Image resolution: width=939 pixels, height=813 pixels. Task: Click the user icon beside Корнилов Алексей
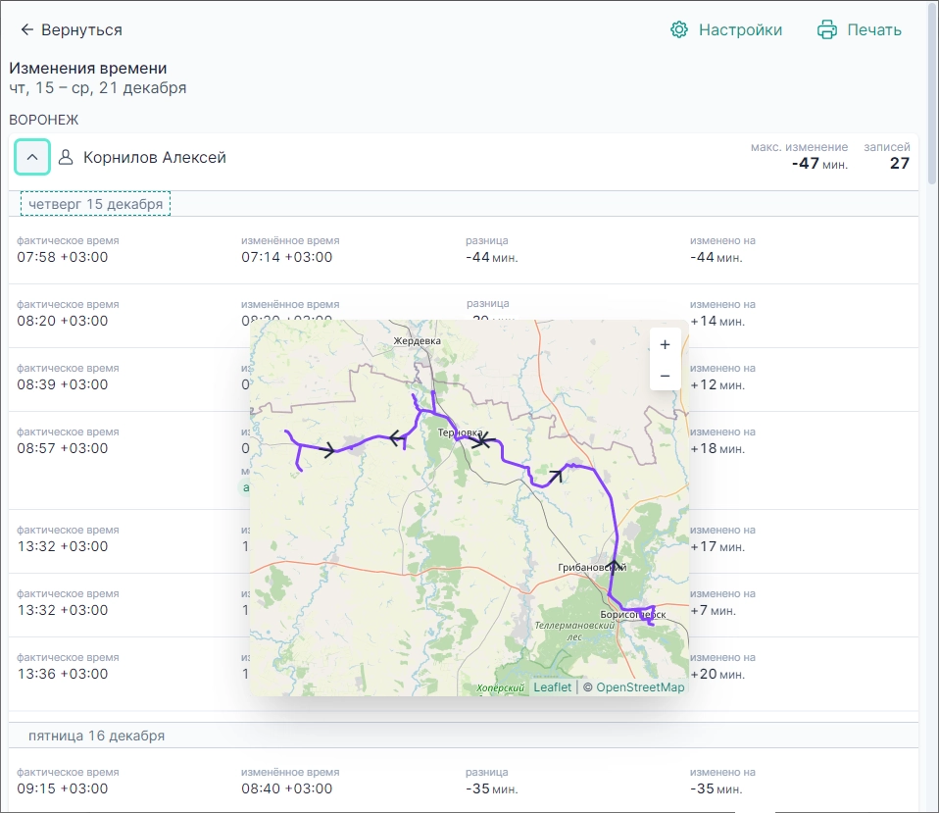(x=67, y=158)
